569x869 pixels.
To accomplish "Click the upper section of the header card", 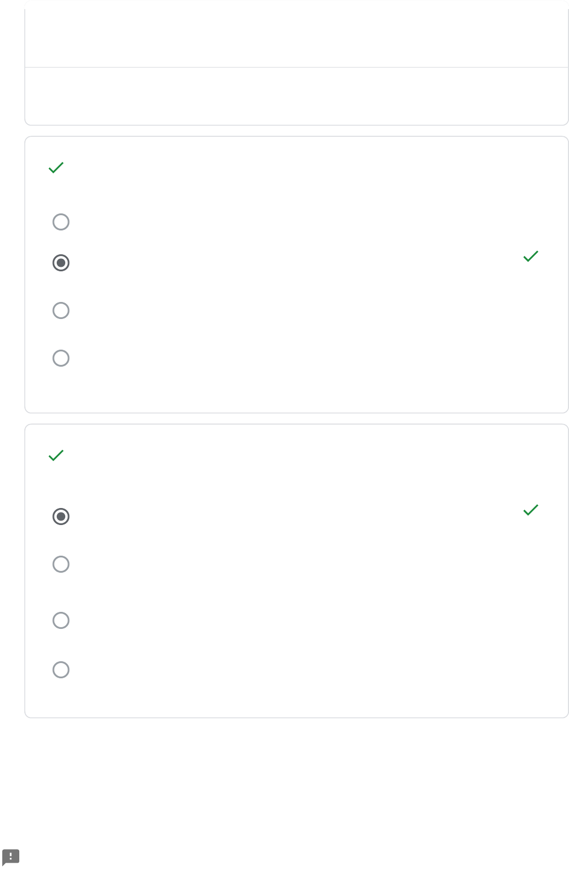I will point(297,34).
